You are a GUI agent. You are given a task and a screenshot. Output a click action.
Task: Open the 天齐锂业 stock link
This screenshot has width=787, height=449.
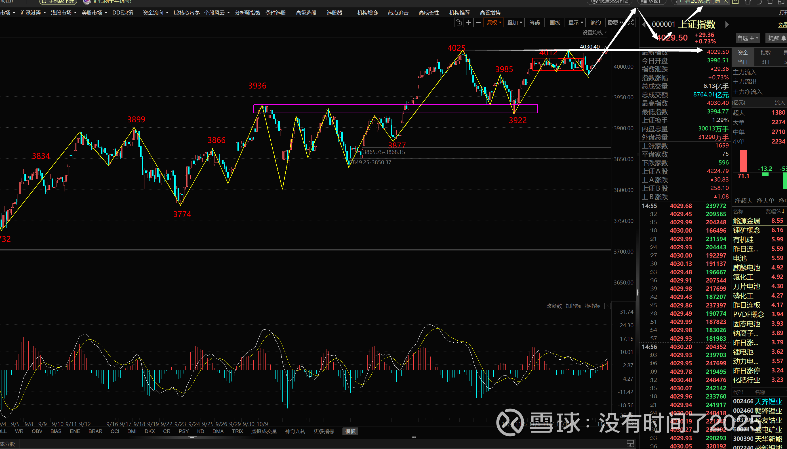click(x=768, y=401)
